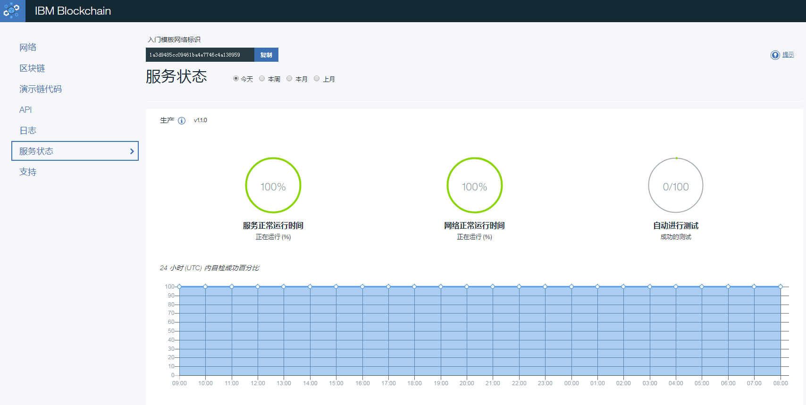This screenshot has width=806, height=405.
Task: Open the 区块链 sidebar menu item
Action: click(x=32, y=68)
